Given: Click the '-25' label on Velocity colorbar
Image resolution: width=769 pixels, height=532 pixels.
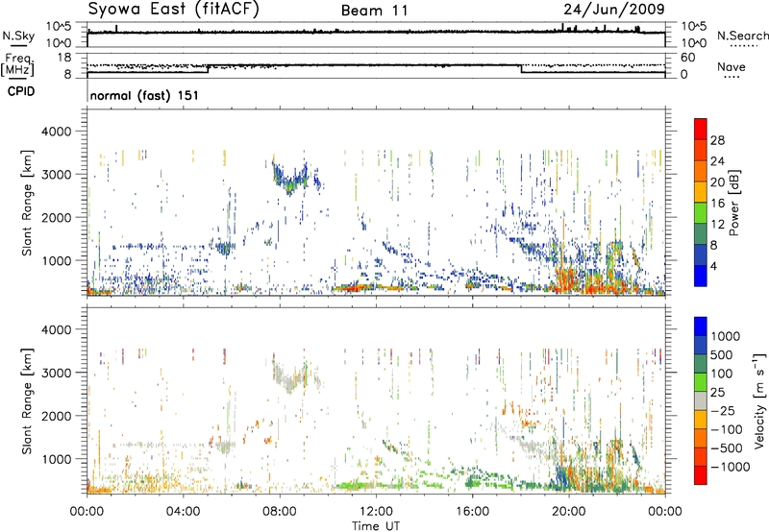Looking at the screenshot, I should point(724,411).
